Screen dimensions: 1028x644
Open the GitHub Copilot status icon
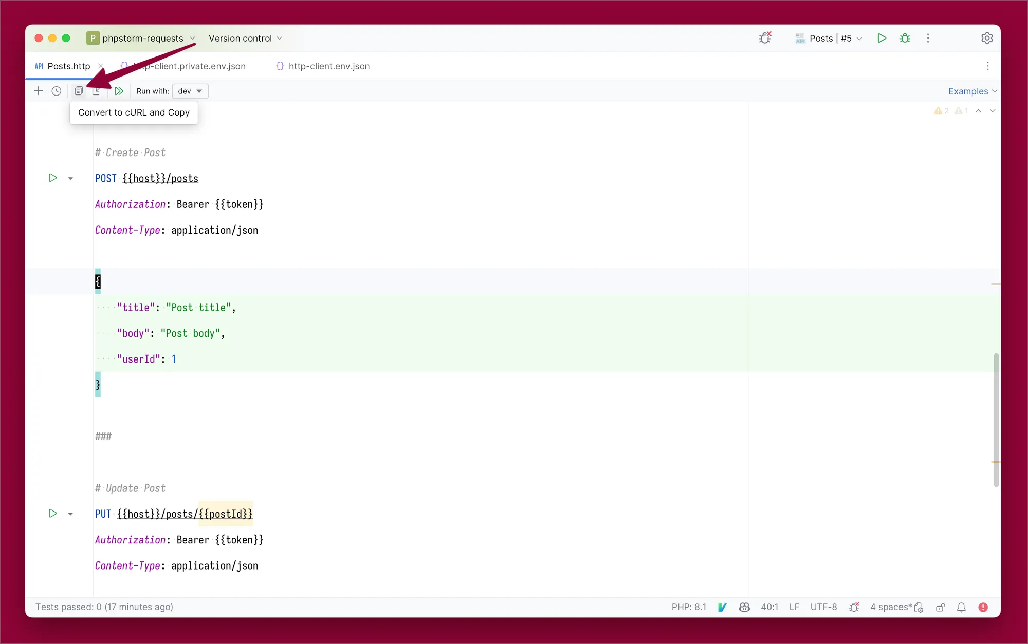tap(744, 607)
